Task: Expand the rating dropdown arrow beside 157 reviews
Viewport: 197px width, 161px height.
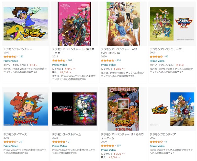Action: [115, 146]
